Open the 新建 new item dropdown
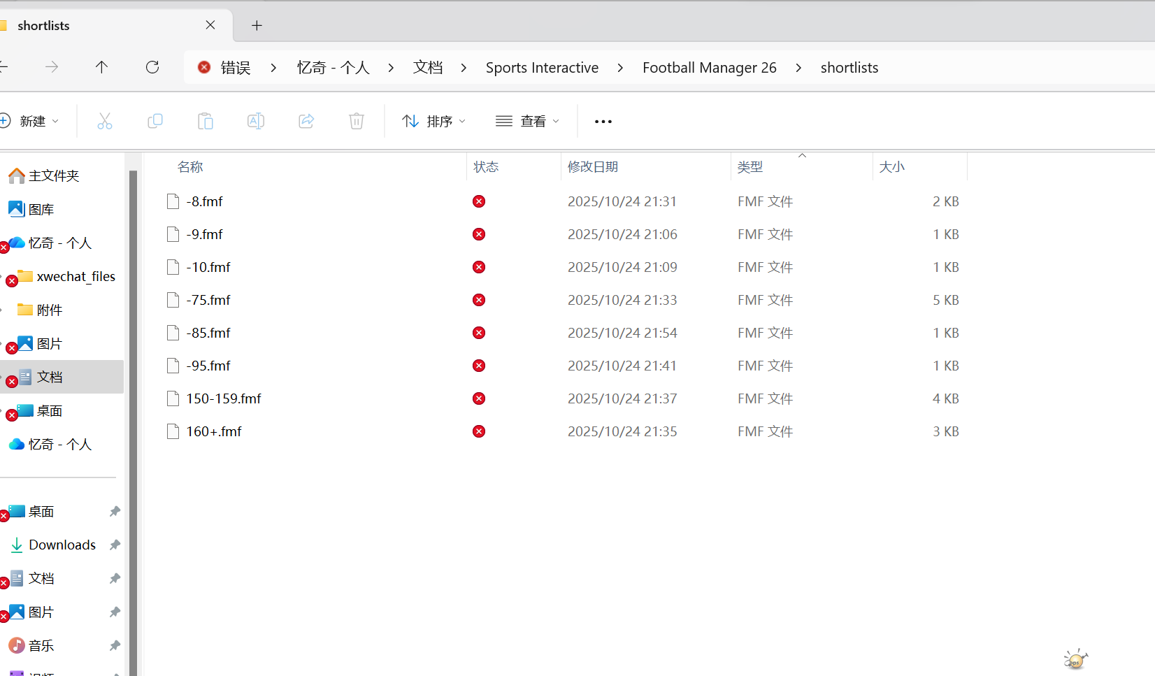Screen dimensions: 1155x676 coord(31,122)
